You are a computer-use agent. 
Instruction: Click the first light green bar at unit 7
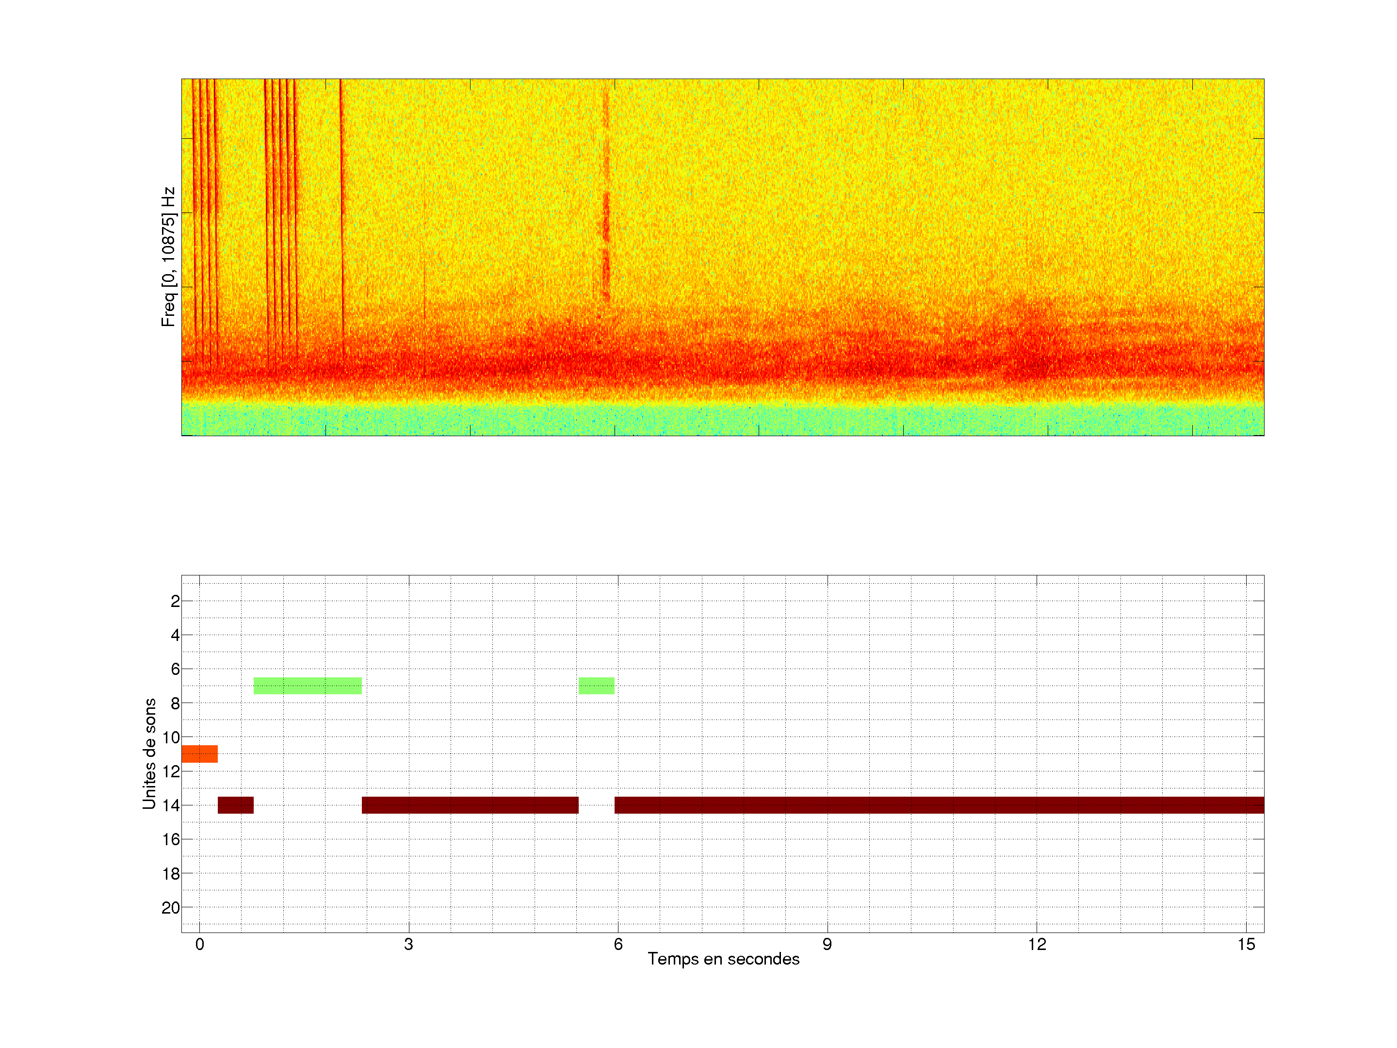[308, 686]
